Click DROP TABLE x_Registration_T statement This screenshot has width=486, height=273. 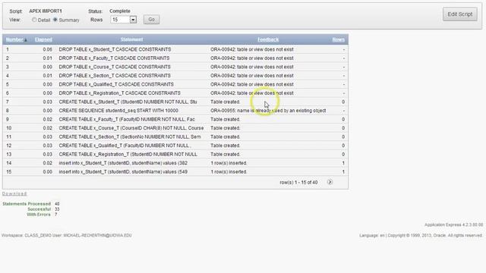[x=119, y=93]
